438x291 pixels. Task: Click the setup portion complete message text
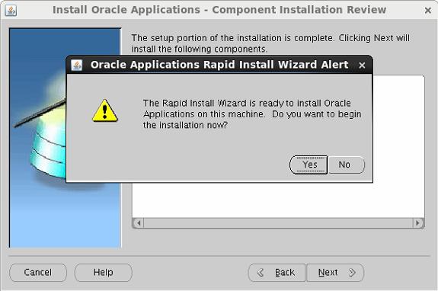270,43
